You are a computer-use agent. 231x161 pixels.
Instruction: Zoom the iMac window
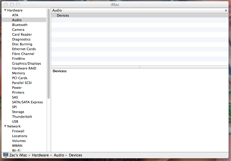pyautogui.click(x=18, y=5)
